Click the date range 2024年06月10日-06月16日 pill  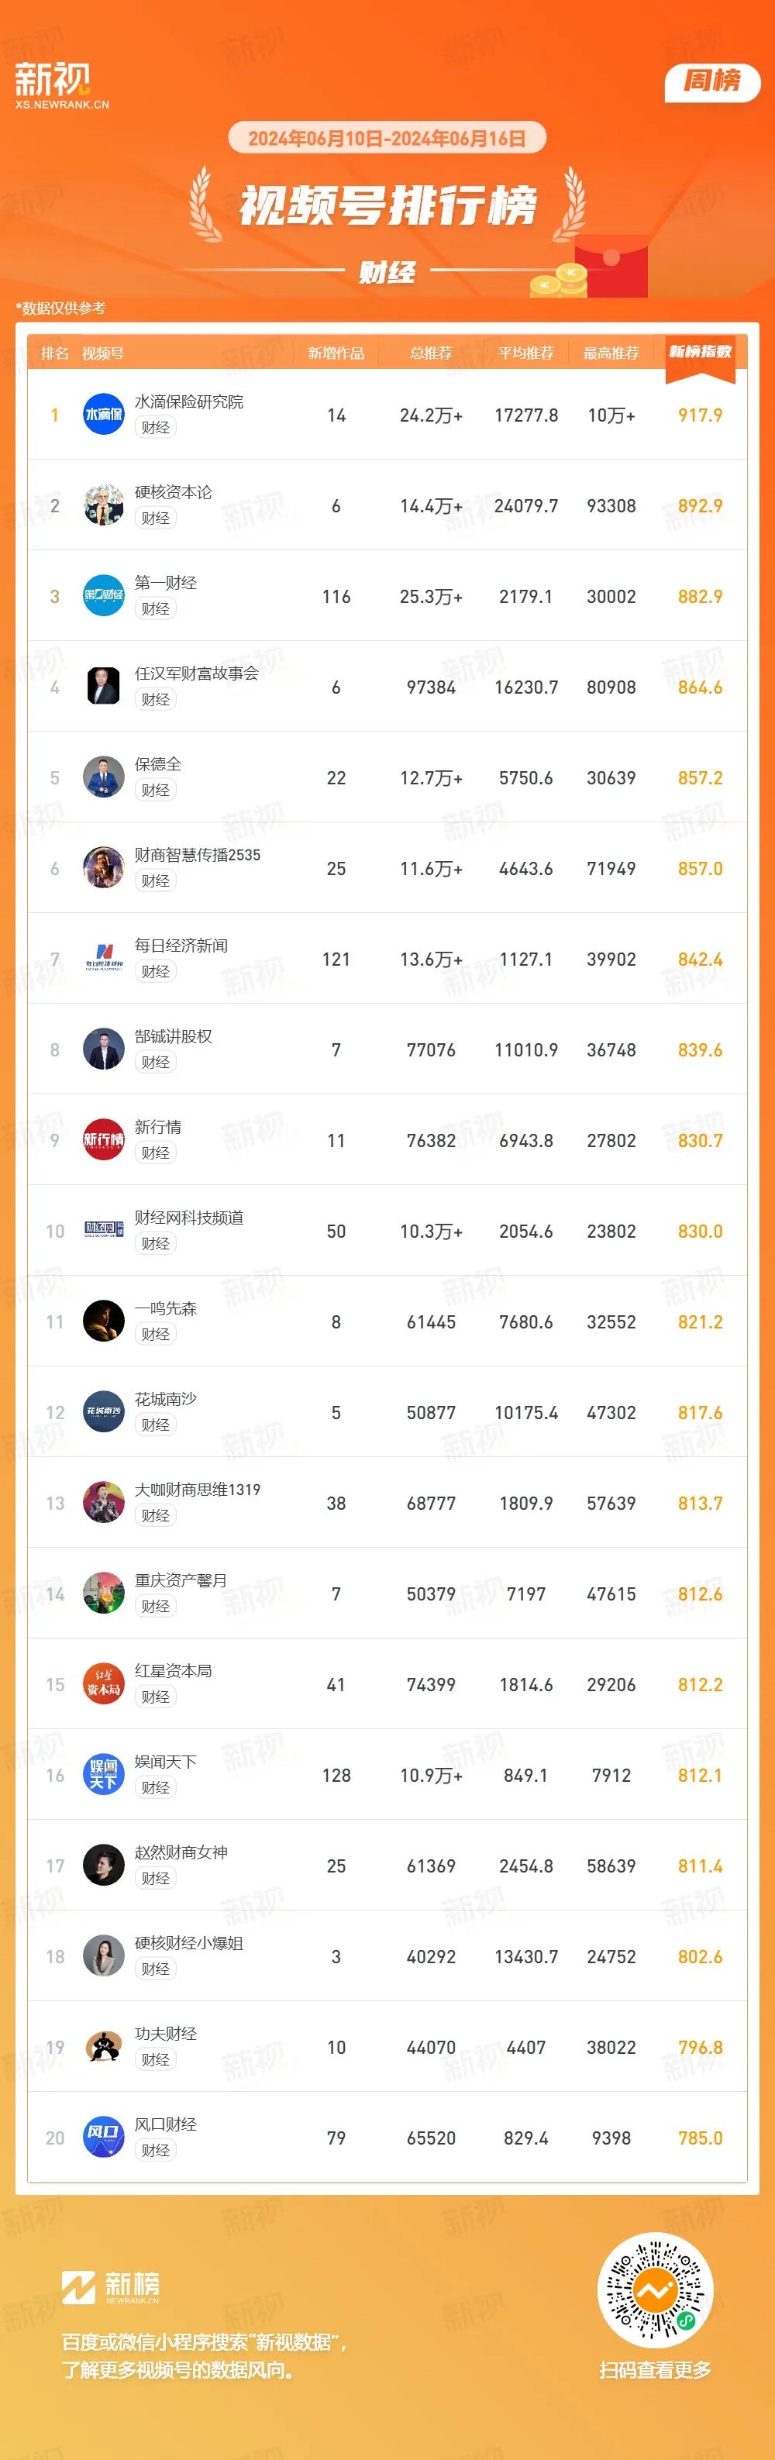pyautogui.click(x=387, y=139)
